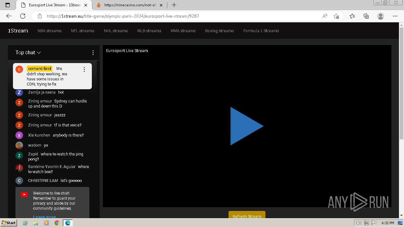Open Edge settings and more menu
Screen dimensions: 404x227
coord(395,16)
